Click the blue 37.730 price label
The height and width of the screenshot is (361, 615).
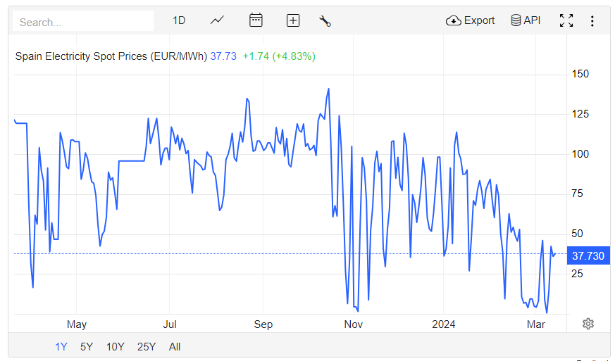click(588, 256)
